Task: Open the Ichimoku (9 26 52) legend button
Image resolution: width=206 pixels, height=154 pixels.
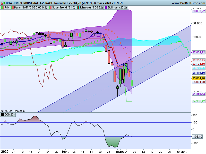Action: [90, 7]
